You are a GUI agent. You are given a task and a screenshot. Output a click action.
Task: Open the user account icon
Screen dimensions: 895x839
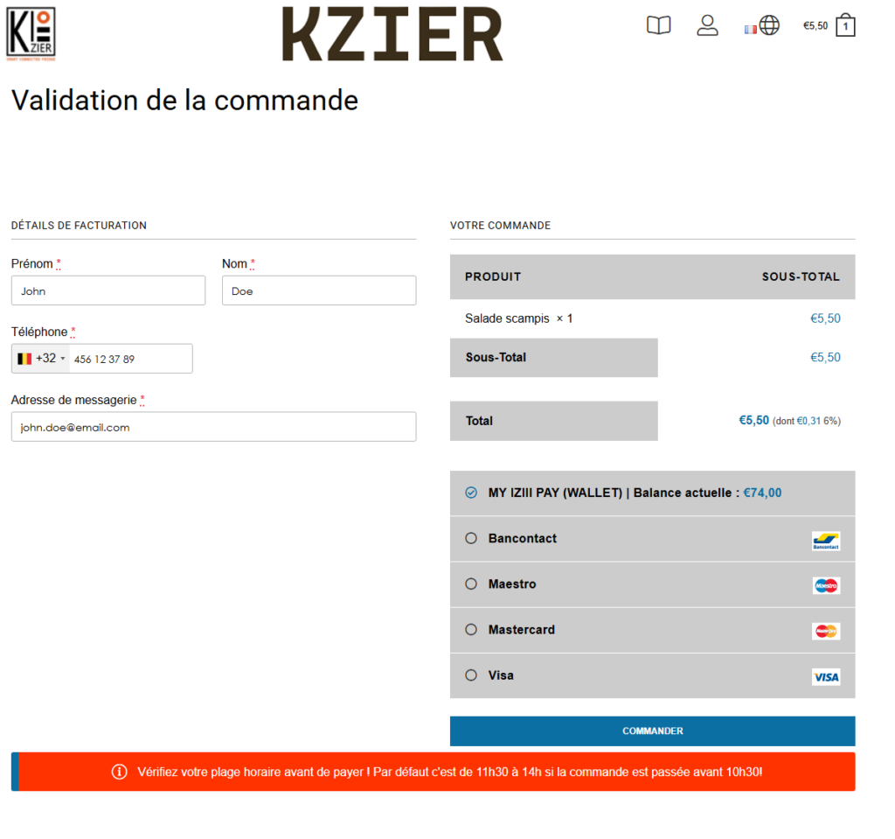tap(707, 25)
